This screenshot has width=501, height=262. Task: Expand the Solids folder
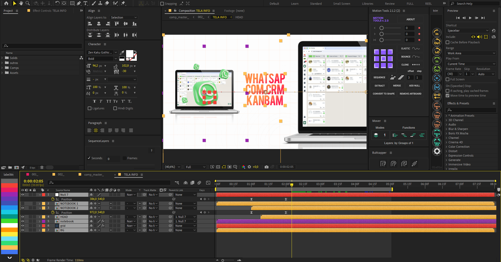click(x=2, y=58)
